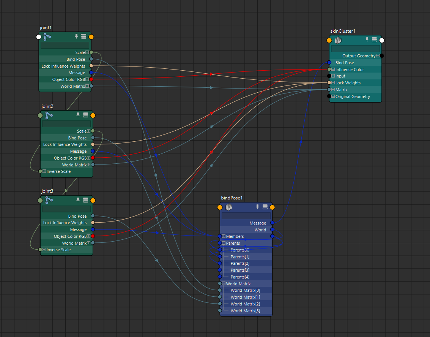Expand the Members attribute on bindPose1
The height and width of the screenshot is (337, 430).
pyautogui.click(x=224, y=236)
